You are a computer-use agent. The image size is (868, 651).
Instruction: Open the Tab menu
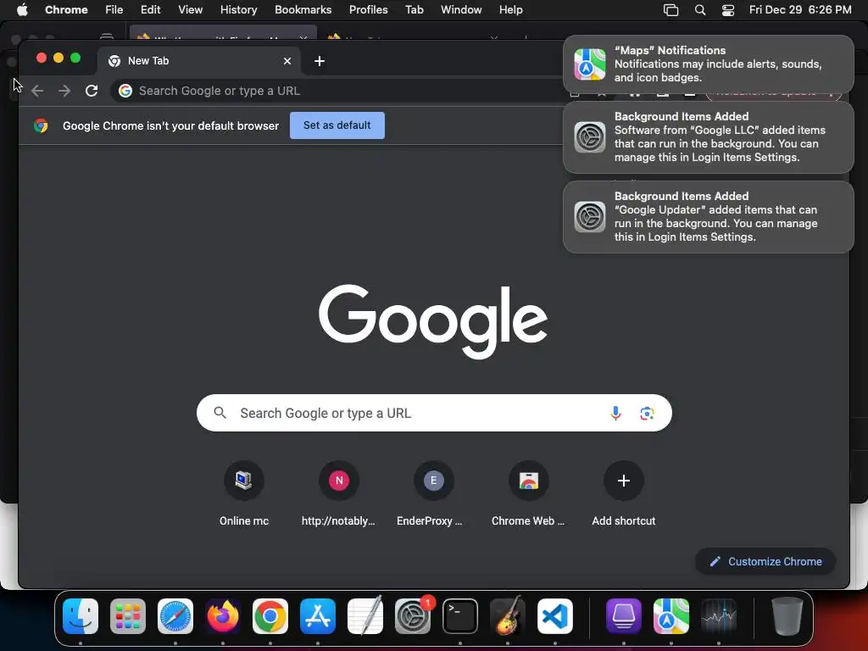point(414,10)
